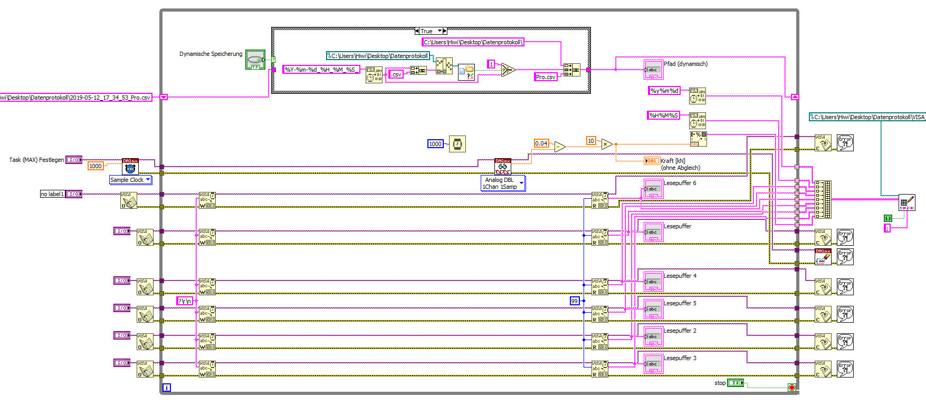Click the 0.04 numeric constant
The height and width of the screenshot is (406, 926).
coord(541,143)
